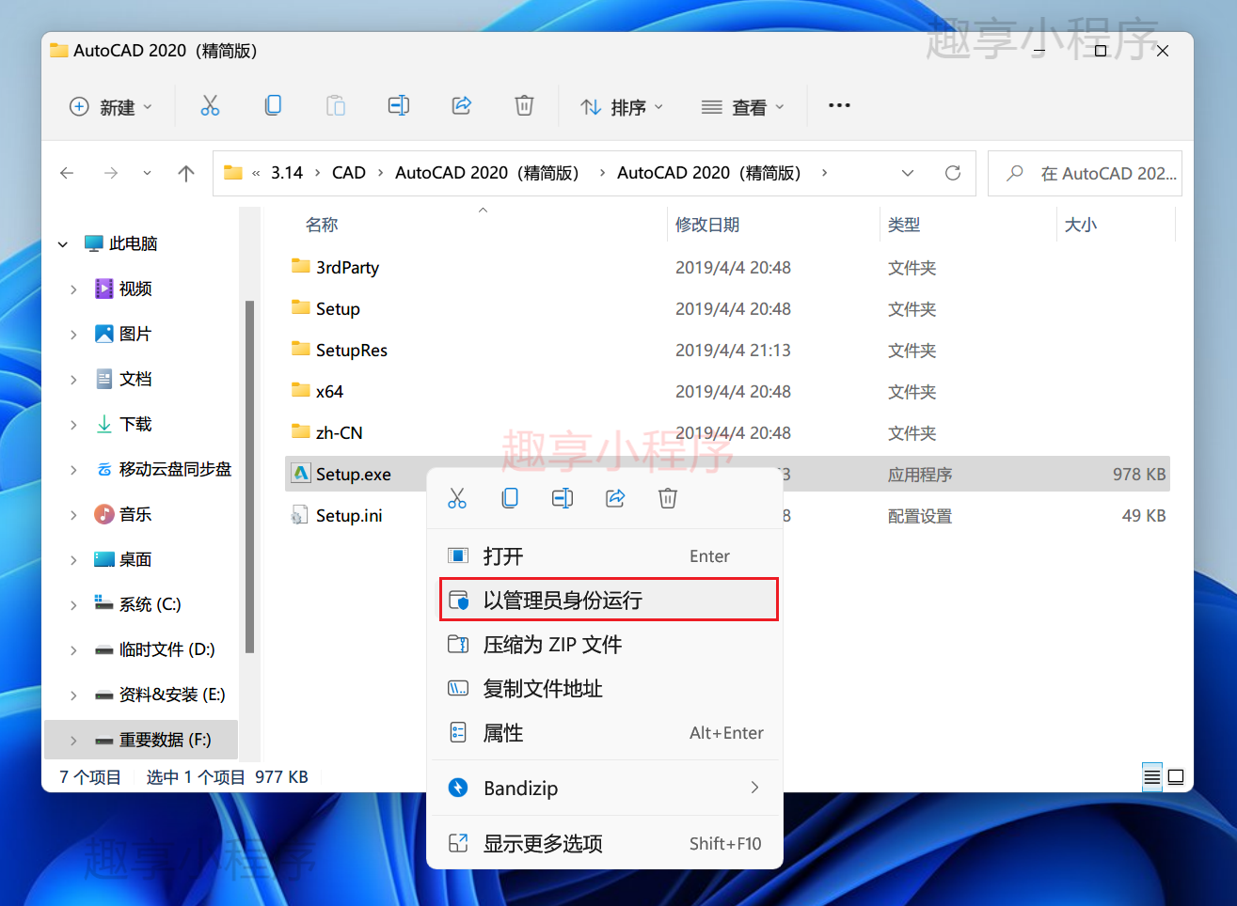Viewport: 1237px width, 906px height.
Task: Click the Share icon in the context menu
Action: 615,498
